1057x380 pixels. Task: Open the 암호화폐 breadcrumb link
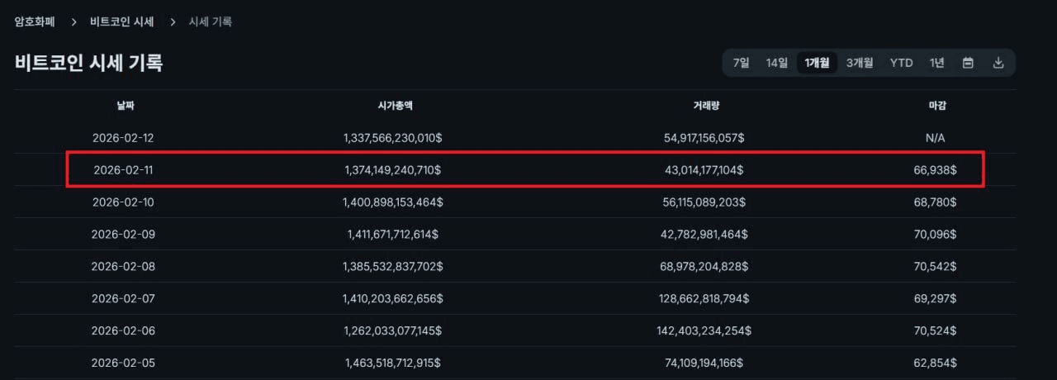click(35, 21)
